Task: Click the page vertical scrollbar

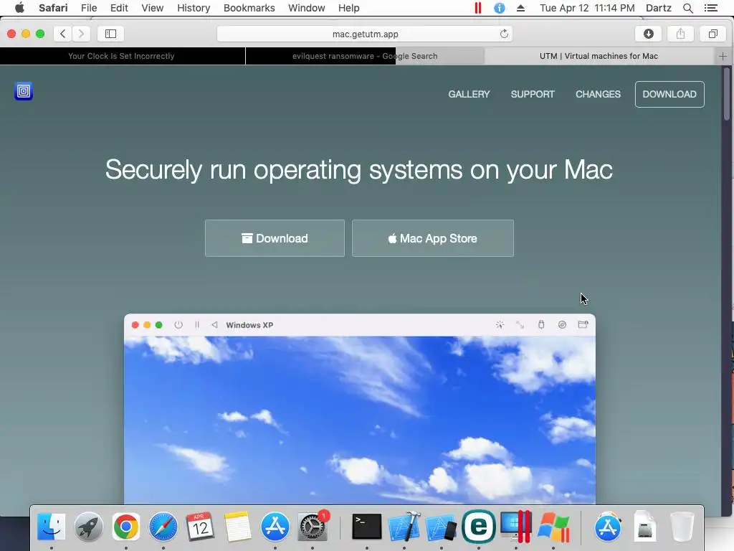Action: (727, 94)
